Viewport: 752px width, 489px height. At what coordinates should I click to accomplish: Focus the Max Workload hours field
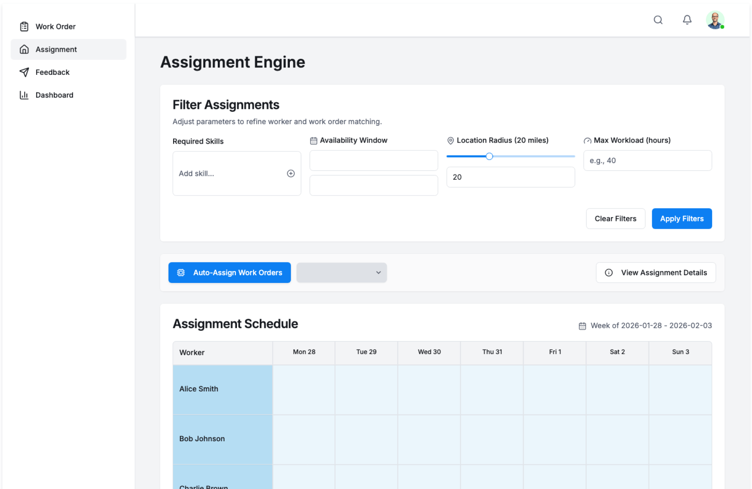coord(647,161)
